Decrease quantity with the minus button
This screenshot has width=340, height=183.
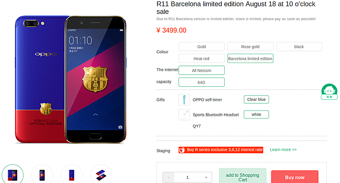pos(169,177)
